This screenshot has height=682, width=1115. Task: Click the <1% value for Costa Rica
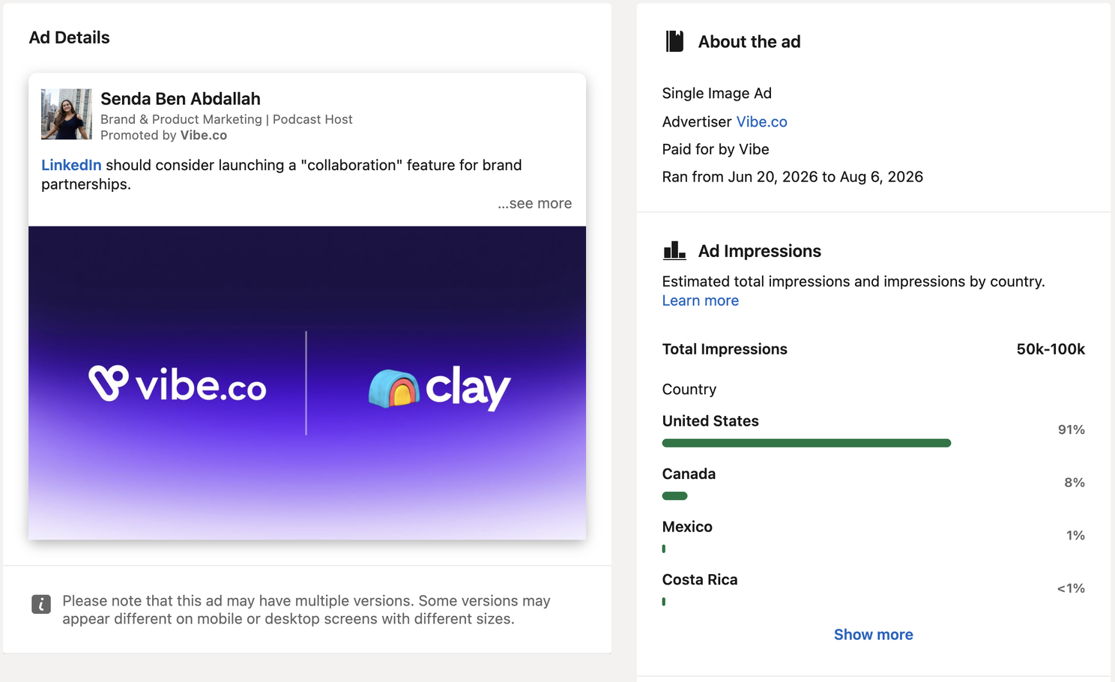click(1071, 588)
